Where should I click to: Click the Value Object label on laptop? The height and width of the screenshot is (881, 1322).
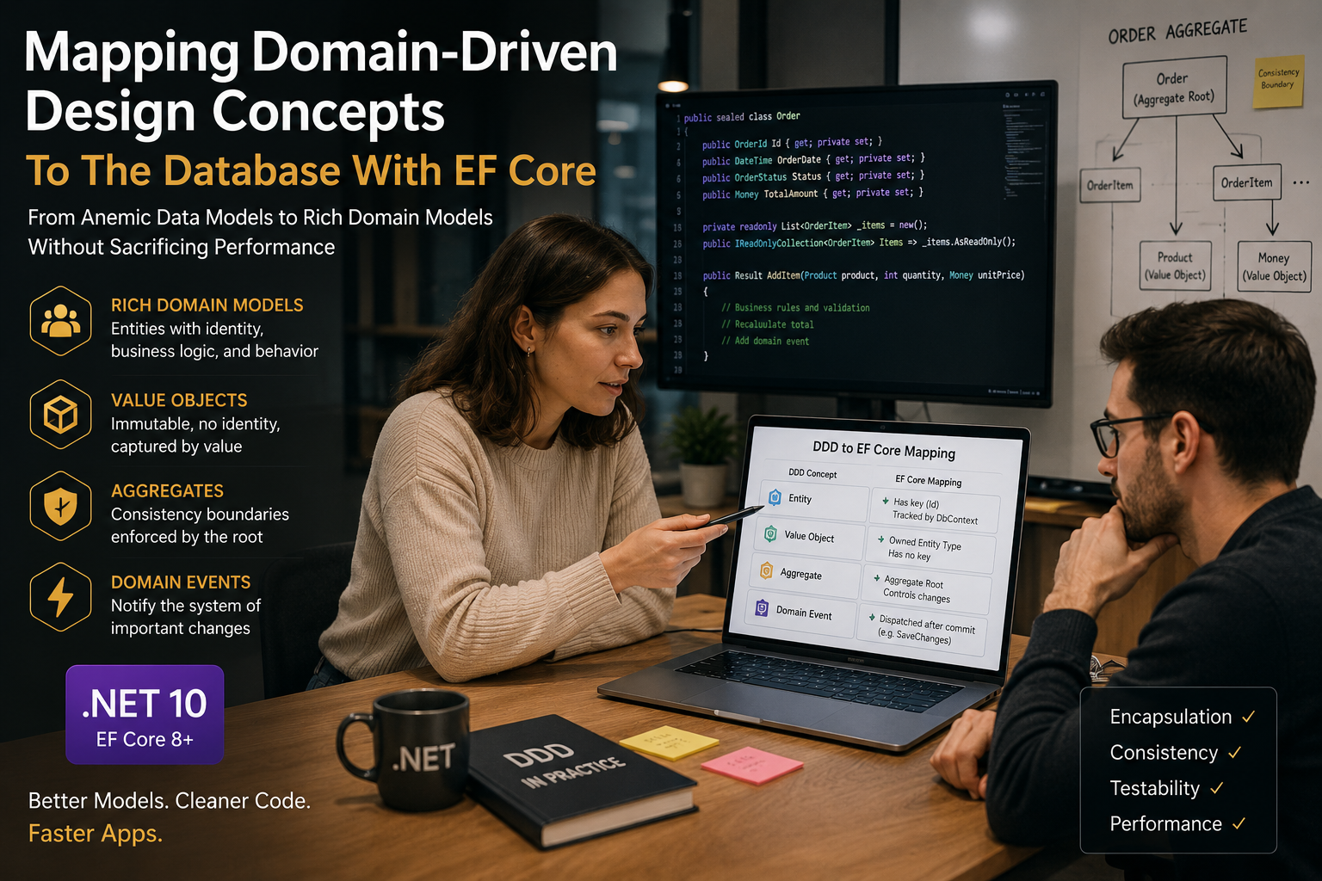(x=809, y=537)
